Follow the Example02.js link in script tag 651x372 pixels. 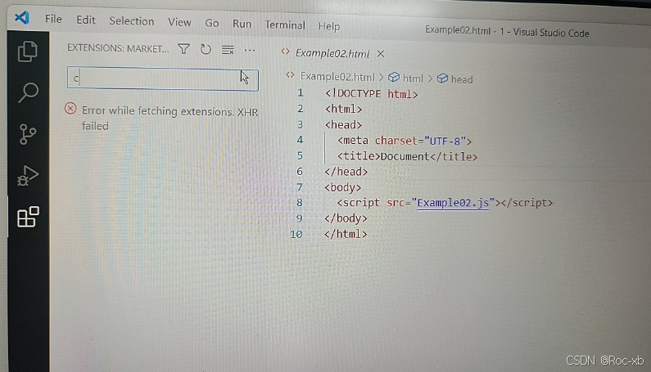[453, 203]
